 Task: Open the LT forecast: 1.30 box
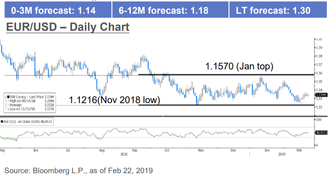278,10
